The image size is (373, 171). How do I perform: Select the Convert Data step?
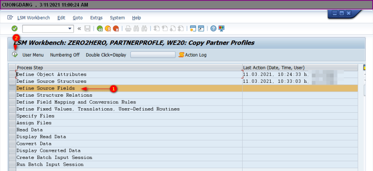point(129,144)
